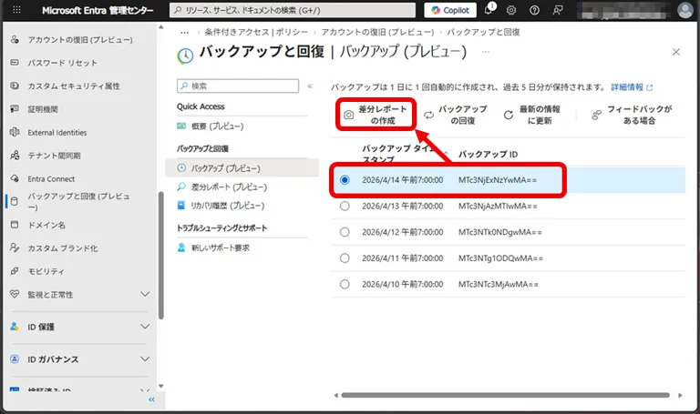The width and height of the screenshot is (700, 414).
Task: Click backup ID MTc3NTg1ODQwMA==
Action: click(x=500, y=258)
